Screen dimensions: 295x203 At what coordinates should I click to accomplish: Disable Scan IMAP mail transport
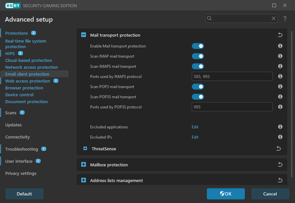198,56
